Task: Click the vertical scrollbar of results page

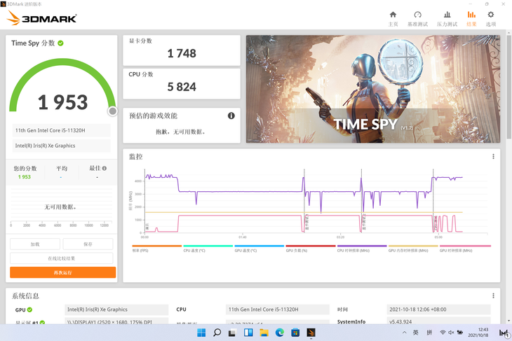Action: coord(508,85)
